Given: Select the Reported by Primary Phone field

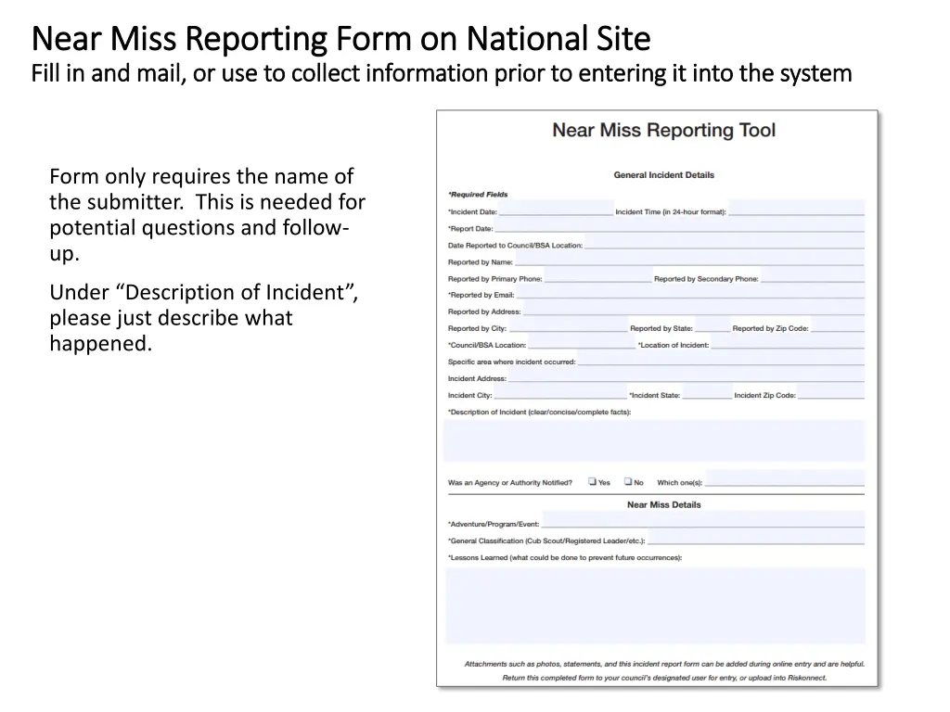Looking at the screenshot, I should click(x=600, y=279).
